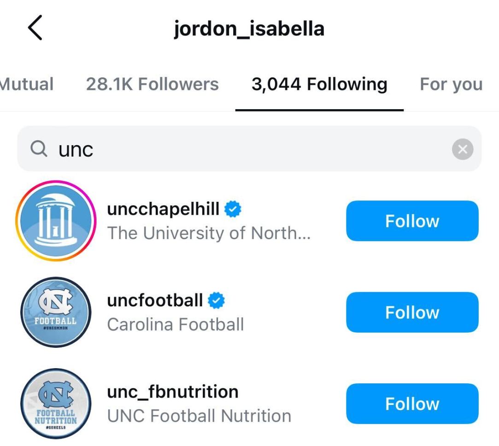Follow the unc_fbnutrition account
The image size is (499, 446).
pos(412,404)
